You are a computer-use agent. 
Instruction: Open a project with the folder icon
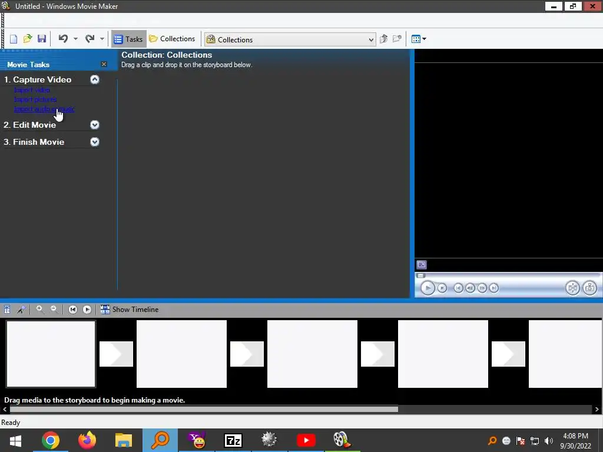27,39
